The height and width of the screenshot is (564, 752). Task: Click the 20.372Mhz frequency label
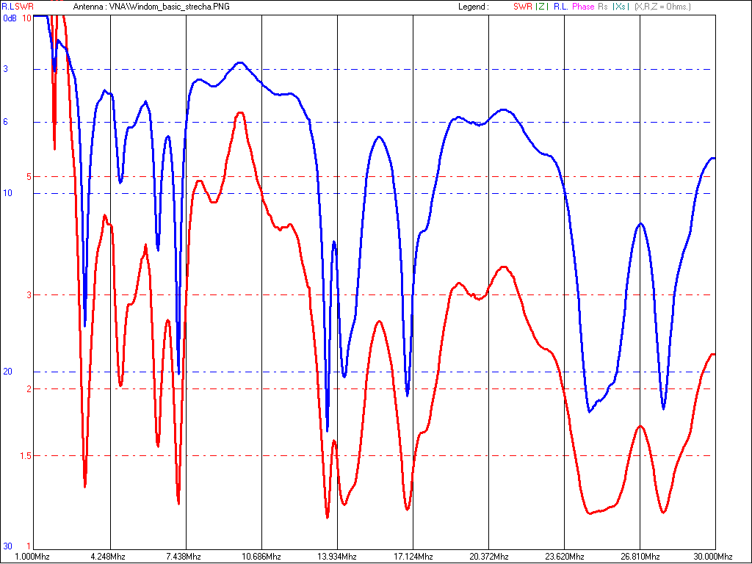[x=488, y=557]
